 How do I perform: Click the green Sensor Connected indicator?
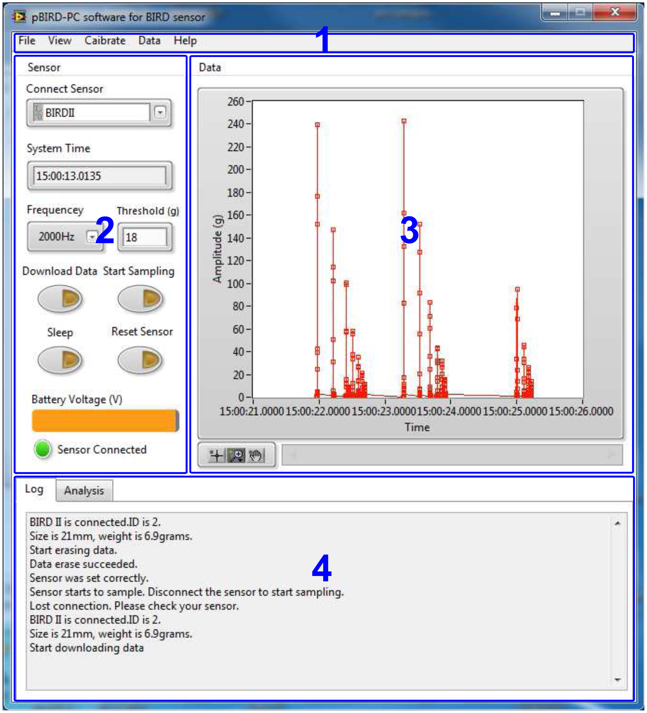point(43,449)
